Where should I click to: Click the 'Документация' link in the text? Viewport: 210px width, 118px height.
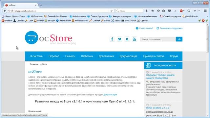pyautogui.click(x=110, y=95)
